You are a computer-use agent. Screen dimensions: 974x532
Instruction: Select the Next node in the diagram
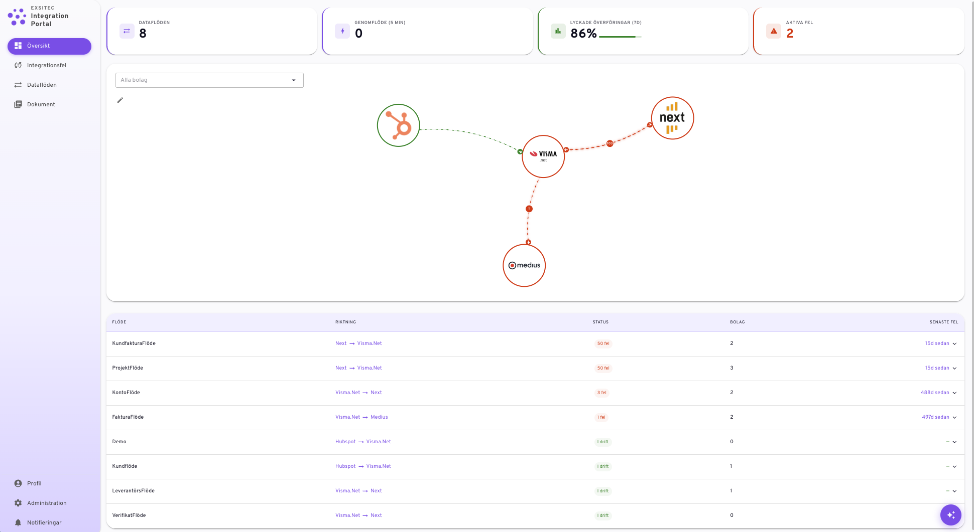point(672,118)
